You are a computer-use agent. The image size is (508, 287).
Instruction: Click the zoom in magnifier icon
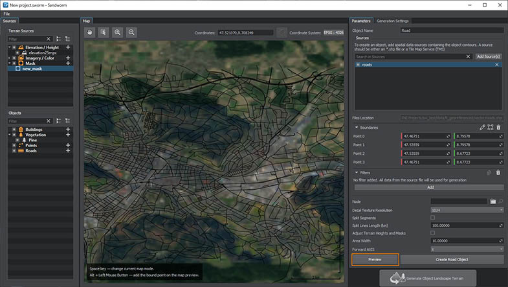pyautogui.click(x=117, y=32)
